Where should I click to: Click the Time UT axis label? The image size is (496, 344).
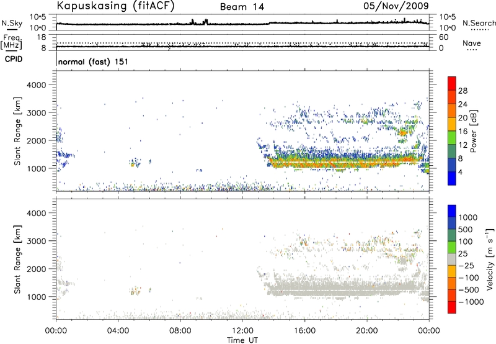click(x=242, y=340)
